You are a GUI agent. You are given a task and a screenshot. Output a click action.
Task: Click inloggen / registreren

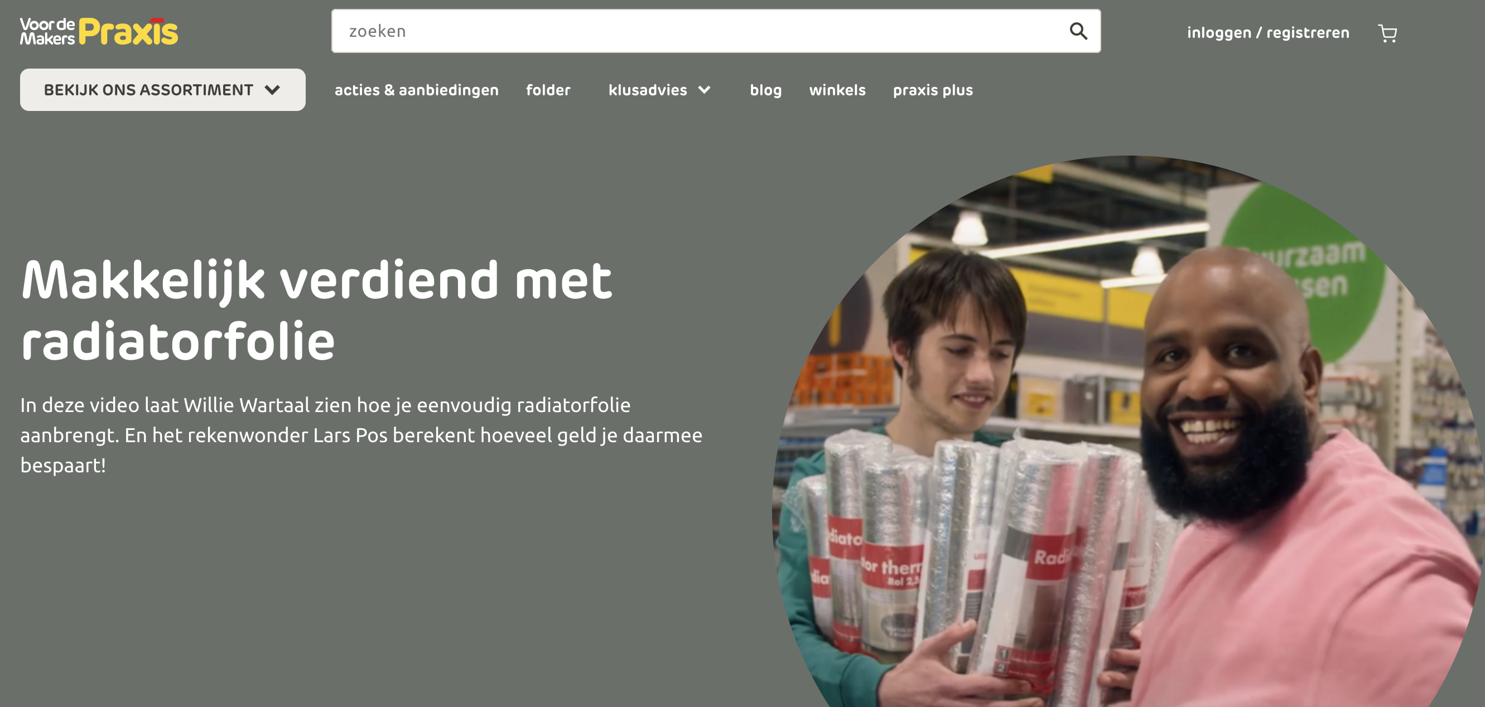point(1267,33)
